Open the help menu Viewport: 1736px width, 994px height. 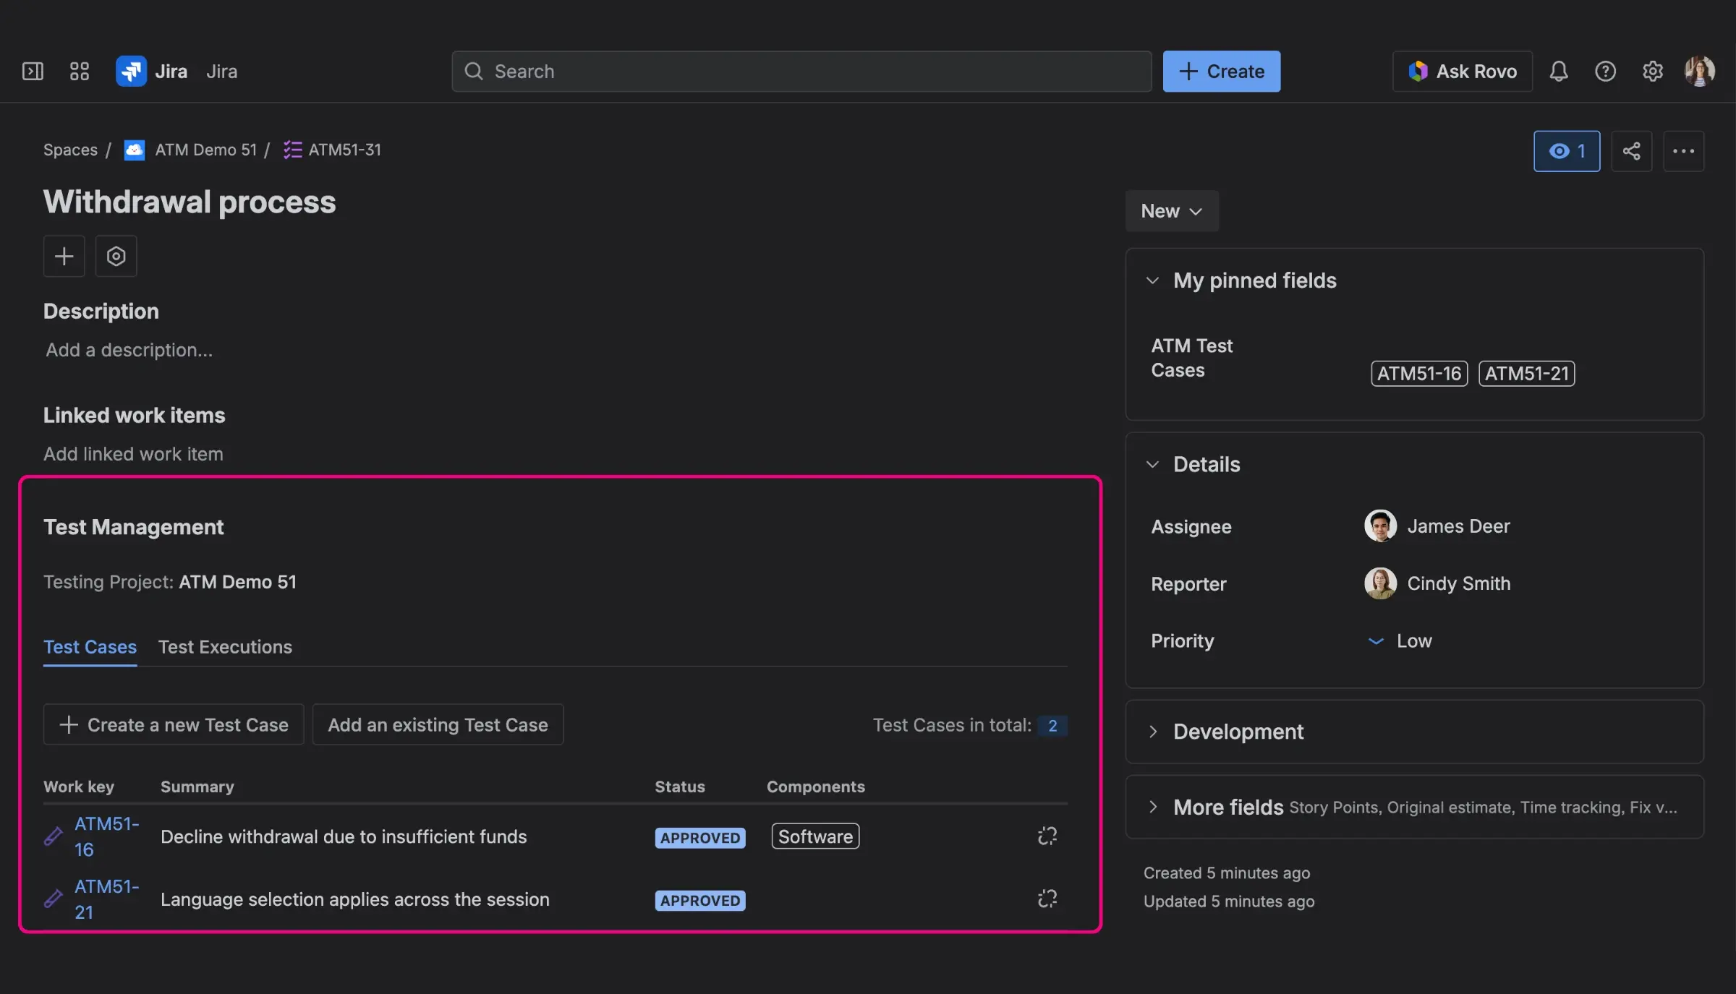tap(1606, 71)
